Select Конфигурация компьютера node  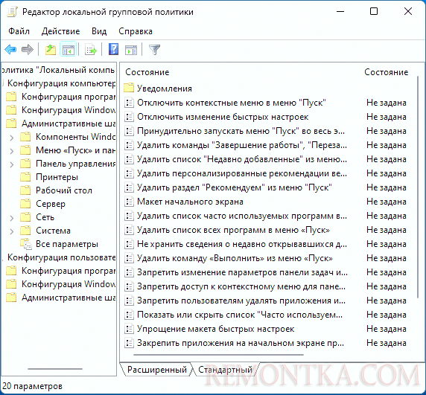(61, 83)
